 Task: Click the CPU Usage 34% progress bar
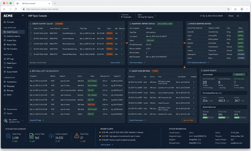tap(208, 118)
